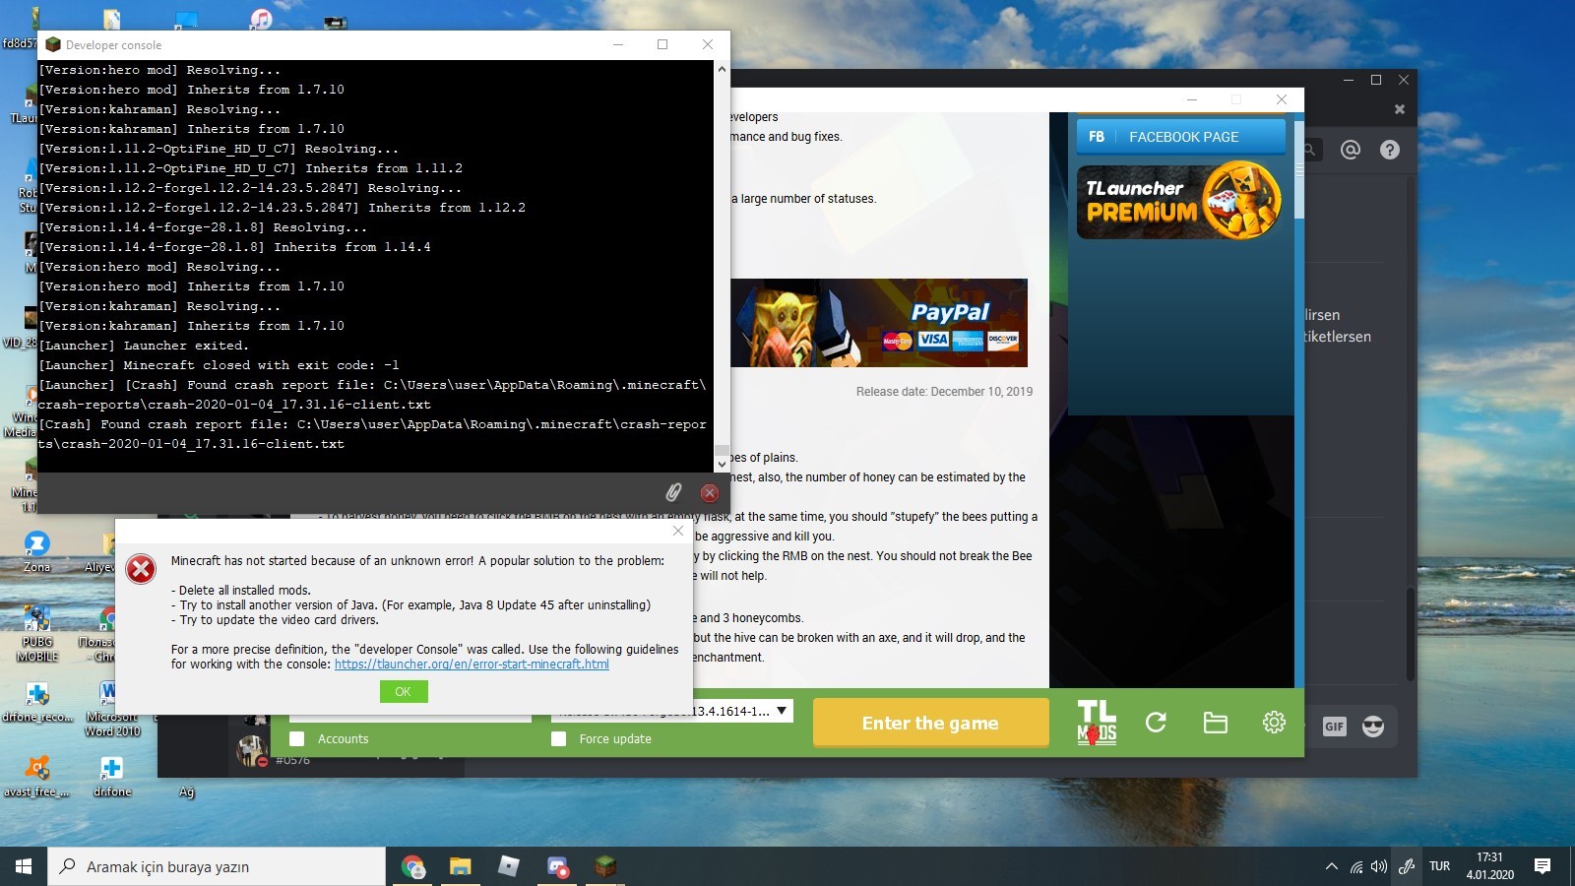This screenshot has height=886, width=1575.
Task: Click the TUR language indicator
Action: (1440, 866)
